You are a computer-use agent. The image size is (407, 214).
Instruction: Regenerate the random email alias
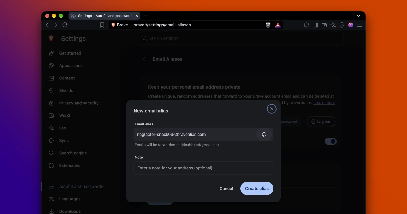coord(264,134)
